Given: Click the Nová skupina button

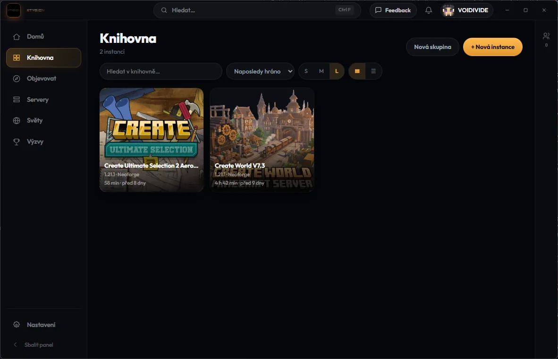Looking at the screenshot, I should coord(432,47).
